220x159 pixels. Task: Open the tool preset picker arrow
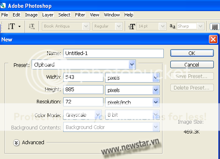click(20, 26)
